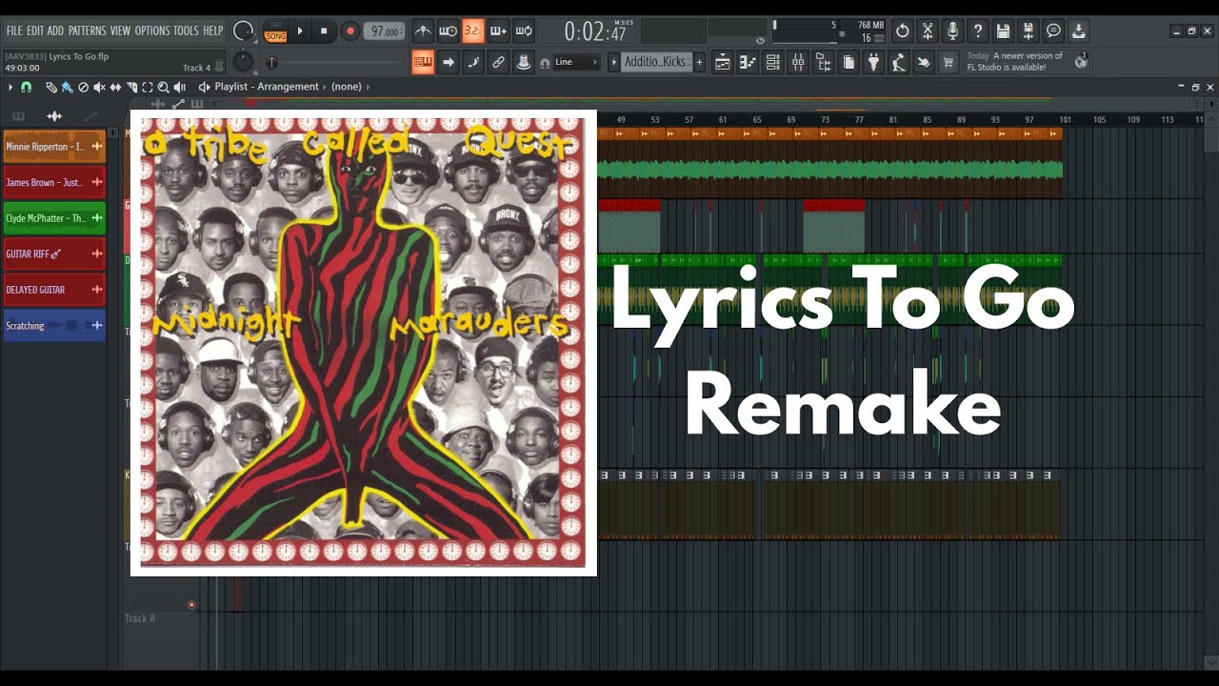Viewport: 1219px width, 686px height.
Task: Select the playlist Slip tool
Action: click(x=115, y=87)
